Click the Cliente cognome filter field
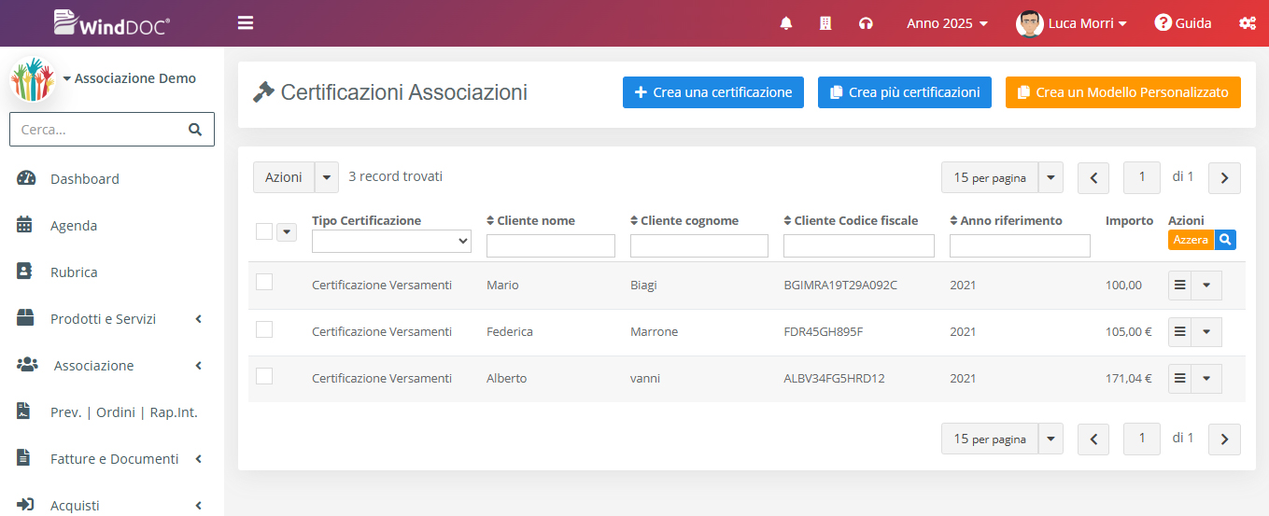1269x516 pixels. [x=698, y=246]
